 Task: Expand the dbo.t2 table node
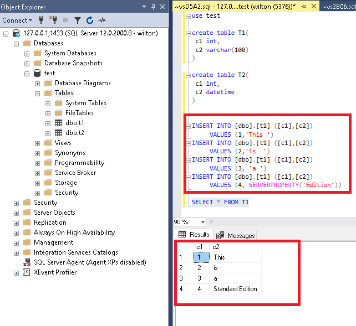click(x=48, y=133)
